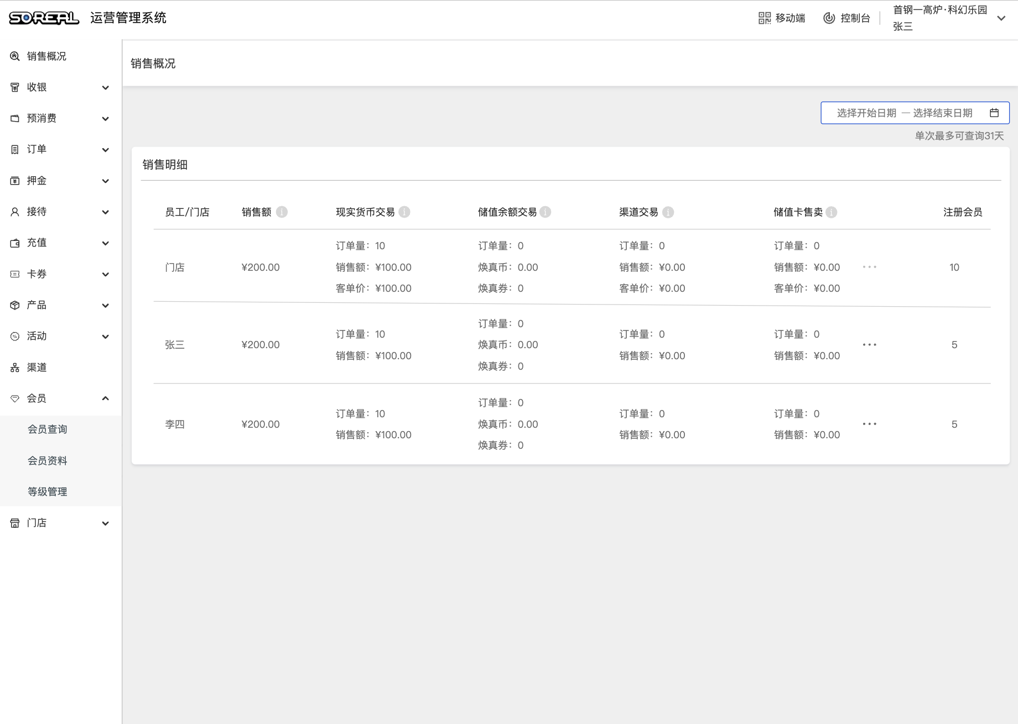The height and width of the screenshot is (724, 1018).
Task: Click the calendar icon in date picker
Action: (x=994, y=113)
